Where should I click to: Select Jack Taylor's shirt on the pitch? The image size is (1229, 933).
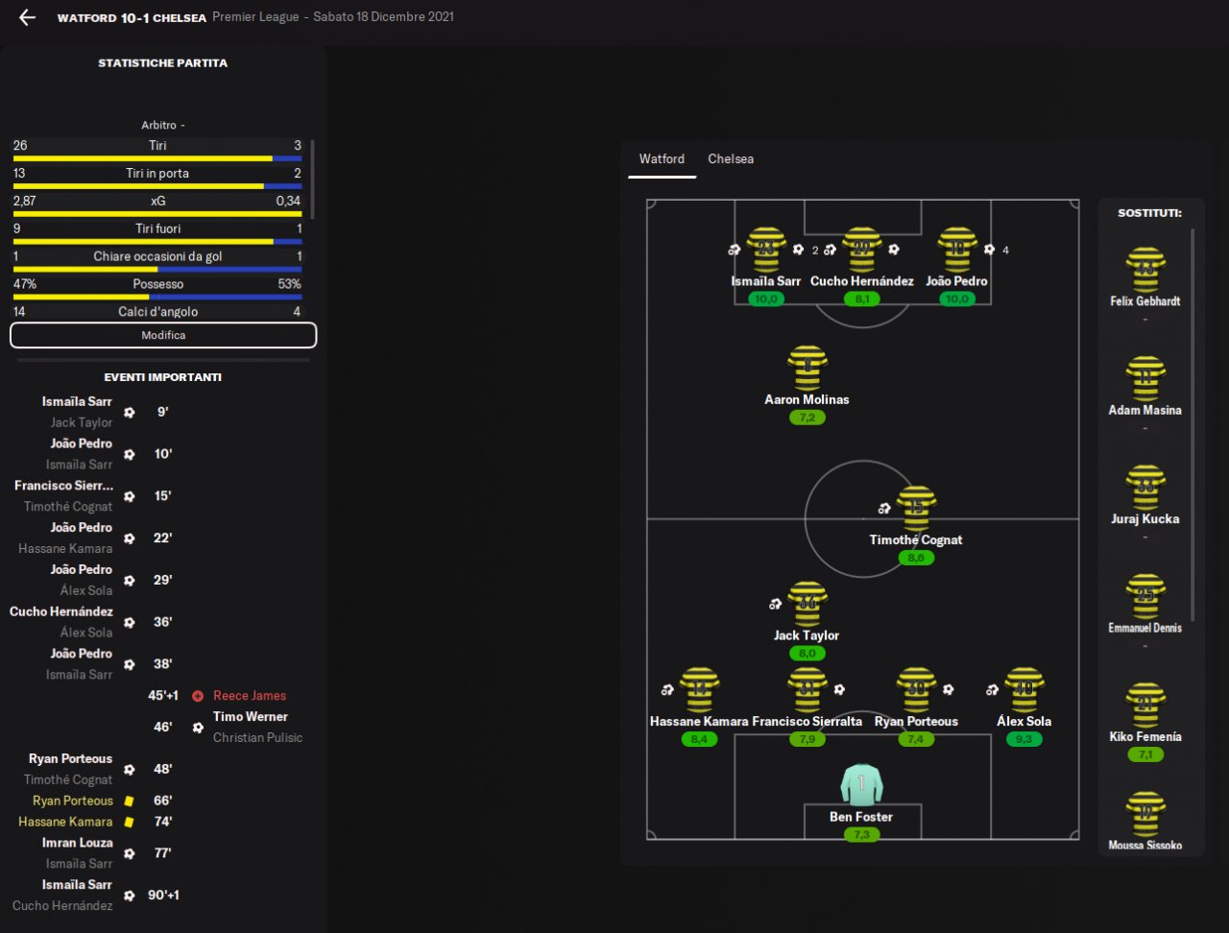[807, 604]
